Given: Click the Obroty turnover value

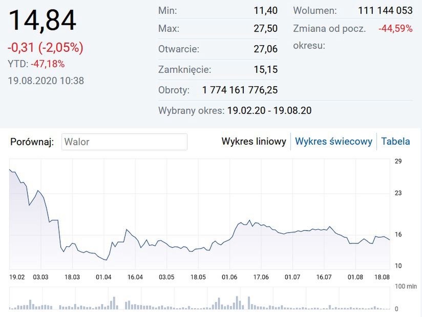Looking at the screenshot, I should point(240,90).
